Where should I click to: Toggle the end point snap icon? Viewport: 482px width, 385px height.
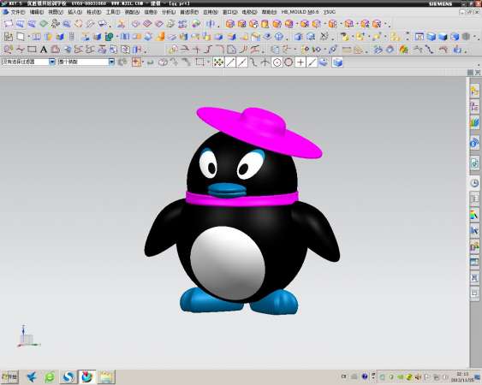click(230, 62)
